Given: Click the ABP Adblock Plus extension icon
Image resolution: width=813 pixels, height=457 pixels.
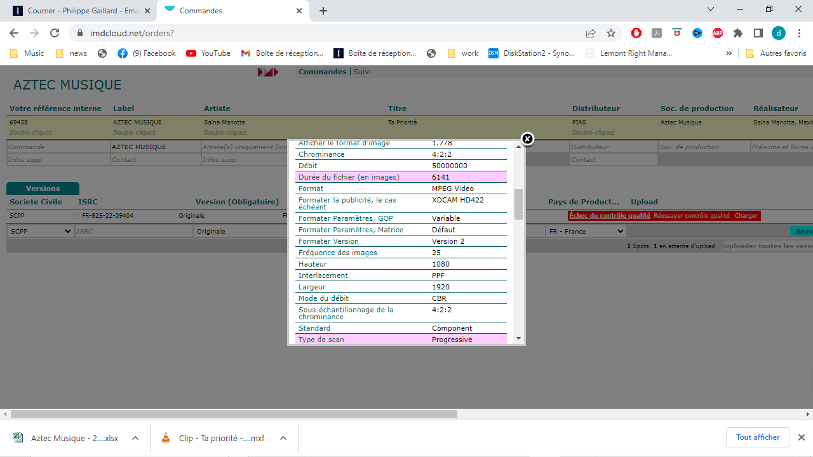Looking at the screenshot, I should pyautogui.click(x=717, y=32).
